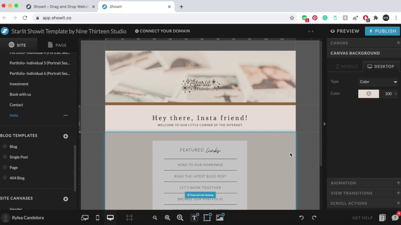
Task: Open the Grammarly browser extension
Action: point(325,18)
